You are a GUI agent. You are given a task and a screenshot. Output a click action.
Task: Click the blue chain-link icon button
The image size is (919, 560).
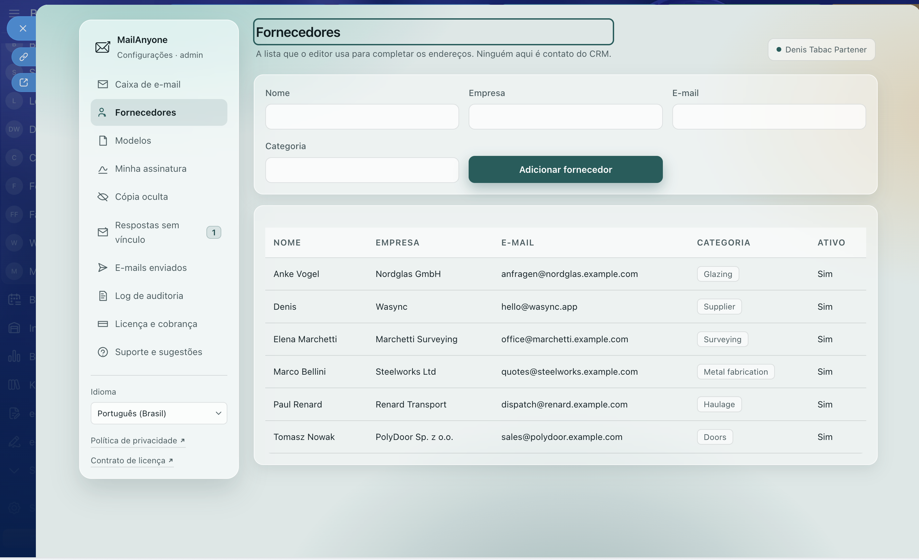[23, 57]
